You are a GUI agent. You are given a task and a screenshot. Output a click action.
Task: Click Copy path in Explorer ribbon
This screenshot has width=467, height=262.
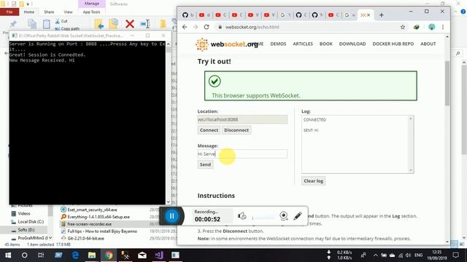[67, 29]
